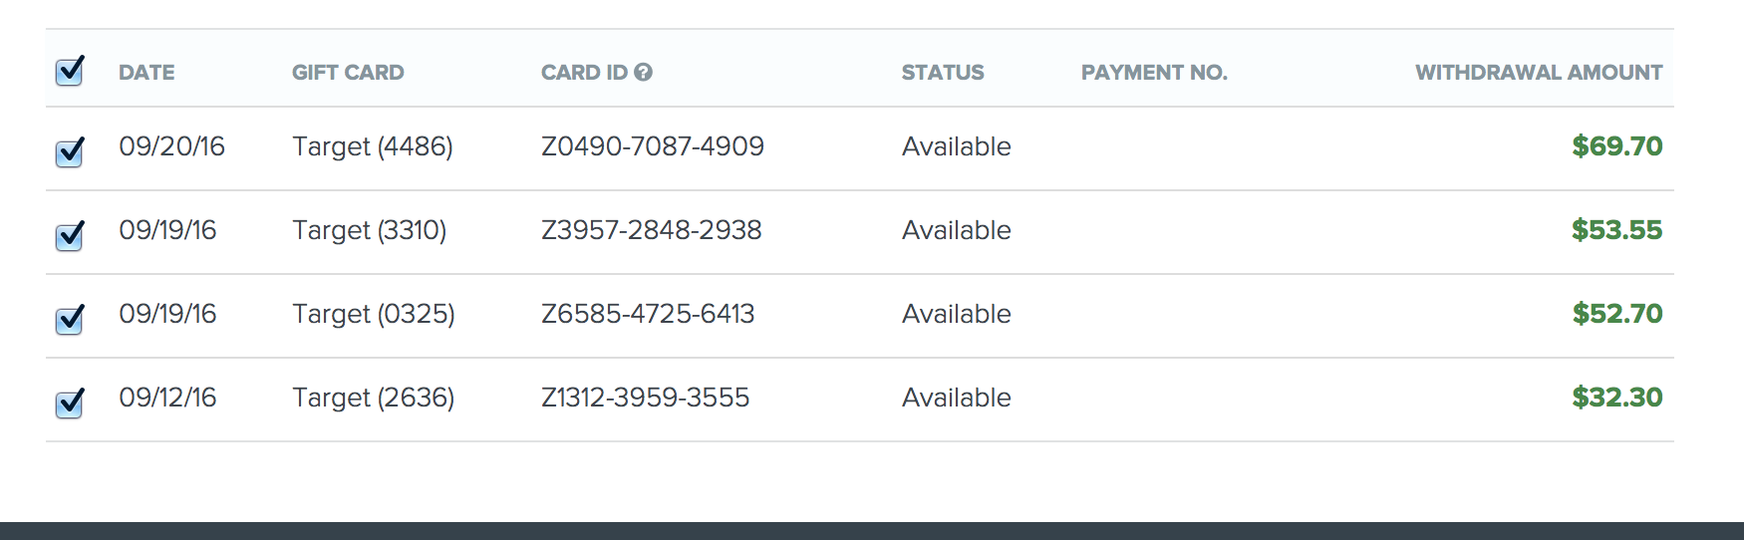The height and width of the screenshot is (540, 1744).
Task: Uncheck the Target (4486) row checkbox
Action: [69, 152]
